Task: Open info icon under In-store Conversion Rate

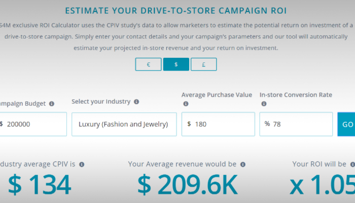Action: (x=264, y=104)
